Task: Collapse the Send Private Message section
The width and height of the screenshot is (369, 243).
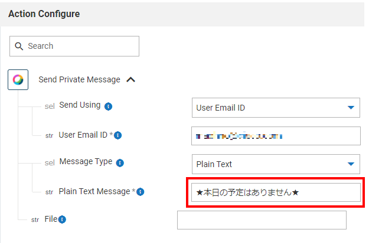Action: point(131,79)
